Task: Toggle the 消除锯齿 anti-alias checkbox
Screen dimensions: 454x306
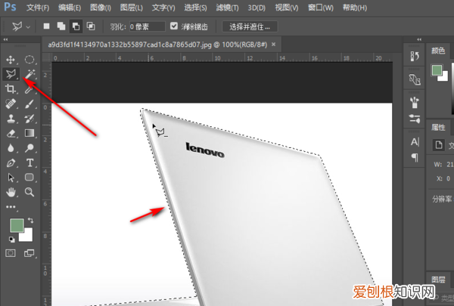Action: pyautogui.click(x=174, y=26)
